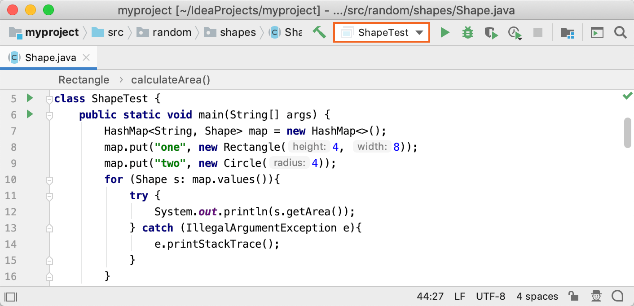Click the Project Structure folder icon

pyautogui.click(x=568, y=32)
